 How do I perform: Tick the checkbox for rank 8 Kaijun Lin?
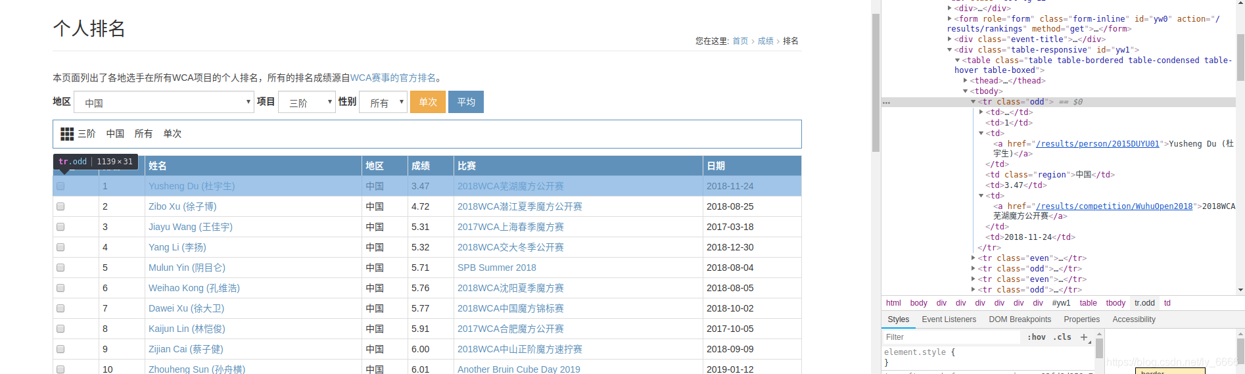(x=60, y=329)
